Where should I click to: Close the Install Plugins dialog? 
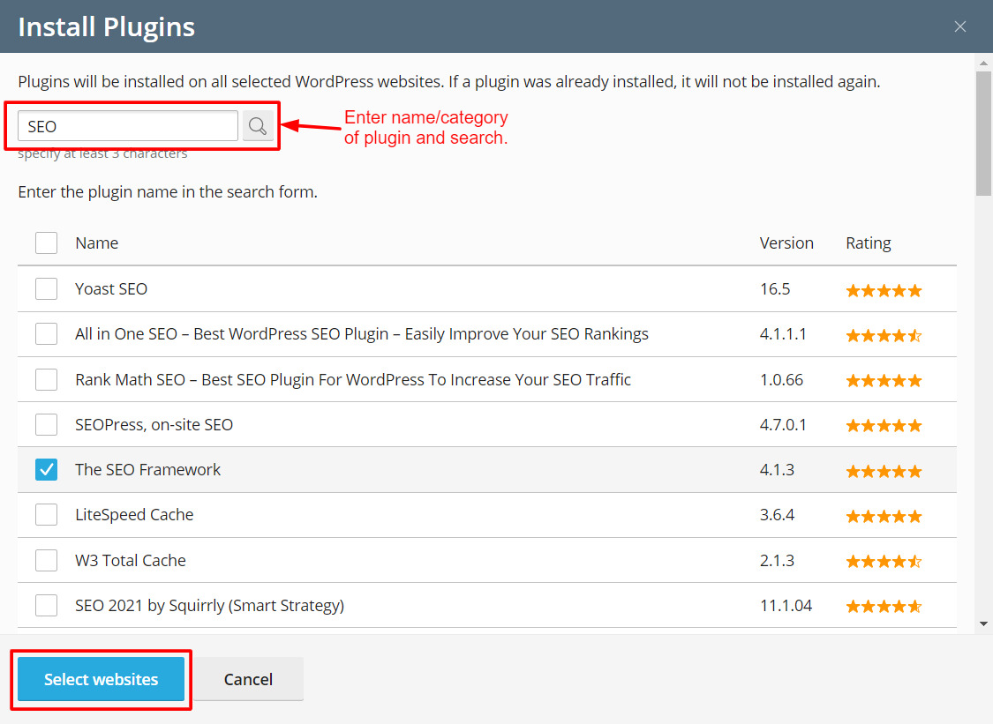click(960, 26)
